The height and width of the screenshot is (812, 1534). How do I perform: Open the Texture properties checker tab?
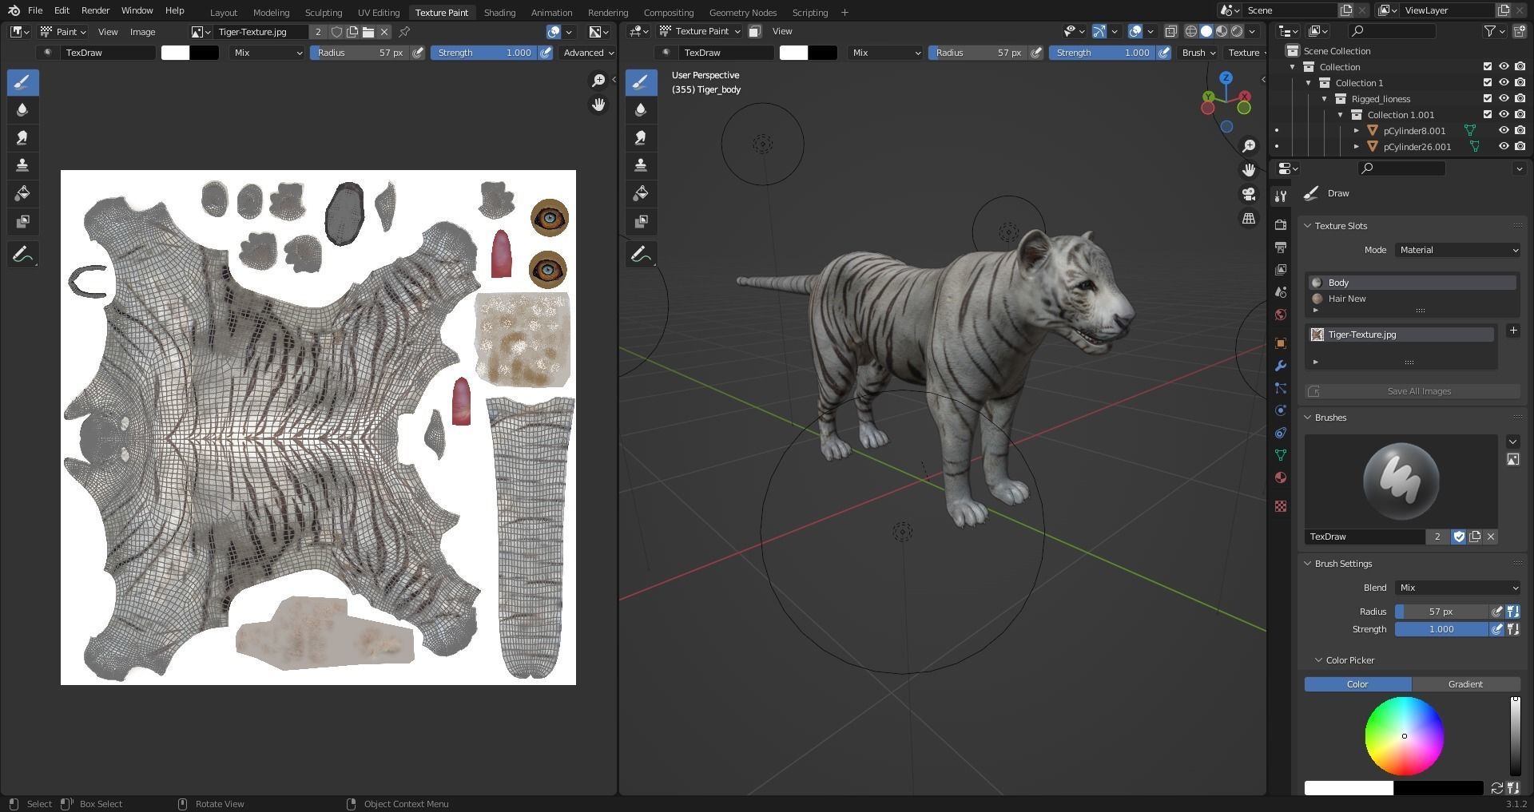1281,506
